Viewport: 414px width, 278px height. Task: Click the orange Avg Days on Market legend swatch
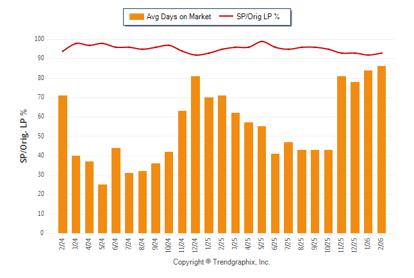click(136, 17)
